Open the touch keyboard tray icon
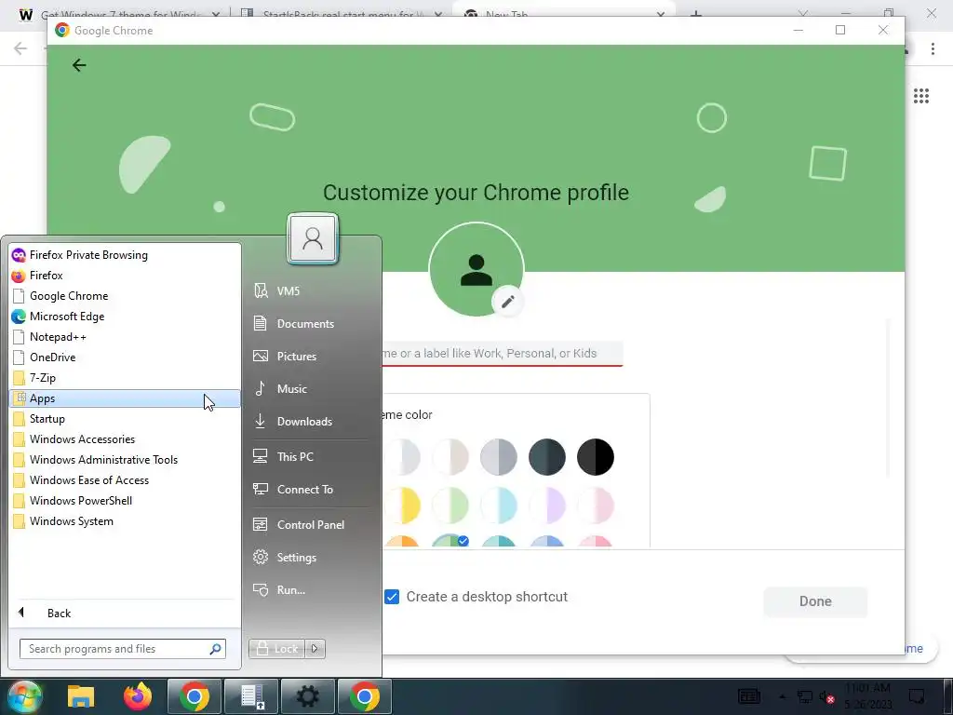The height and width of the screenshot is (715, 953). (749, 696)
